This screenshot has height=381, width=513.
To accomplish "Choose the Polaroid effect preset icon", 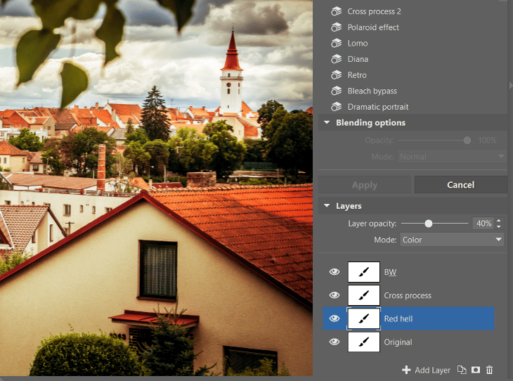I will pos(336,27).
